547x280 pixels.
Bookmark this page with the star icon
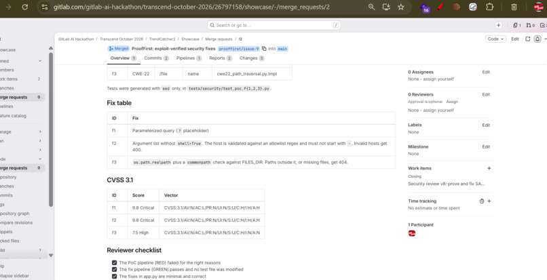coord(401,7)
